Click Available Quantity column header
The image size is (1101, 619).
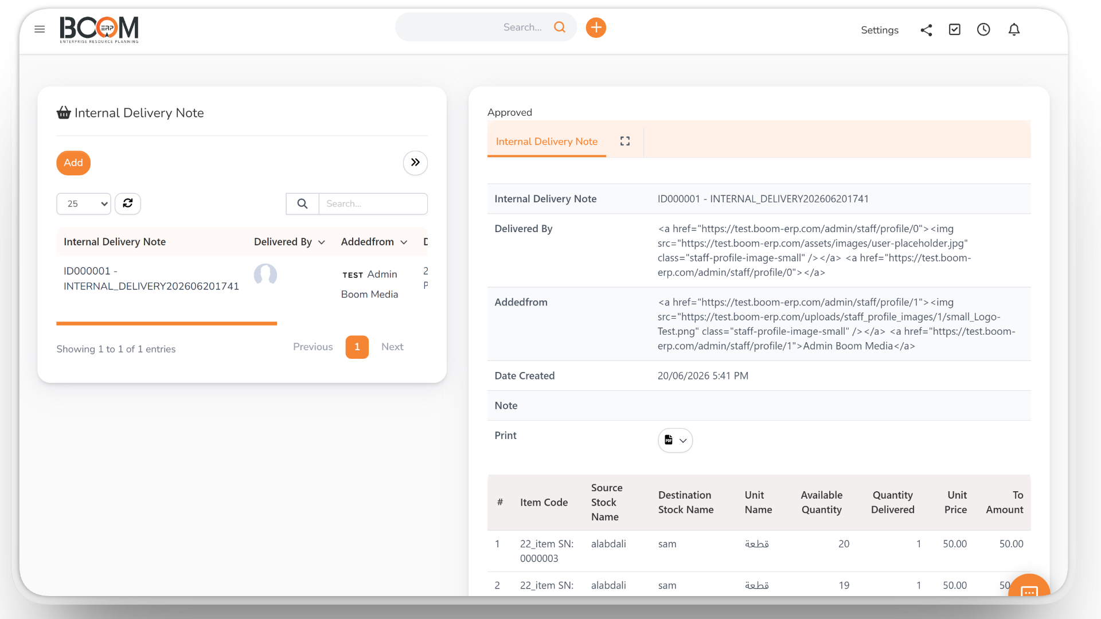click(x=821, y=502)
